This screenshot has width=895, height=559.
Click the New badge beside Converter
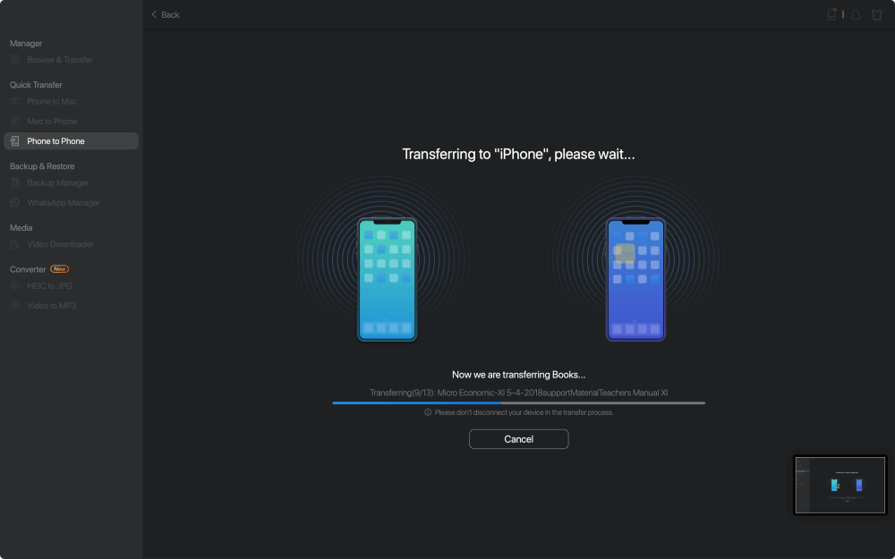point(59,269)
